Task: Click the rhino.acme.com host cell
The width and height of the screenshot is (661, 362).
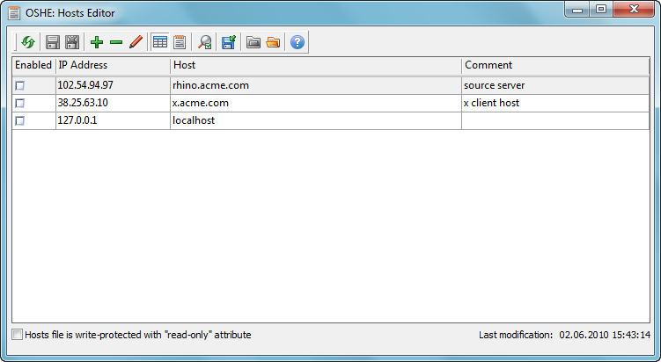Action: pos(316,85)
